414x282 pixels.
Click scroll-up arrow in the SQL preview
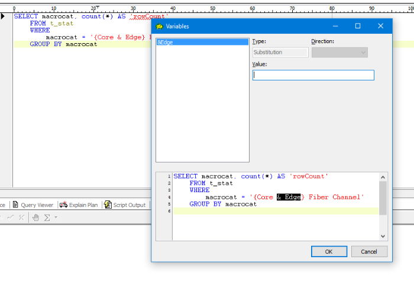pos(383,177)
